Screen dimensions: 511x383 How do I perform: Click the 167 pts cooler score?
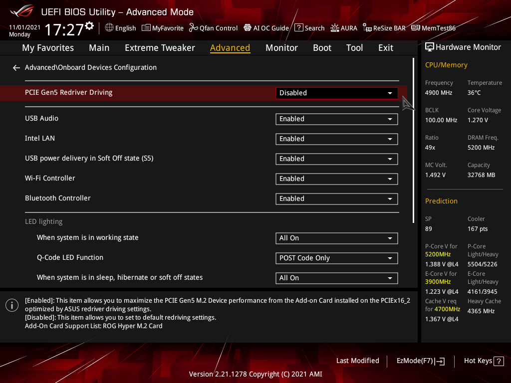[x=478, y=229]
